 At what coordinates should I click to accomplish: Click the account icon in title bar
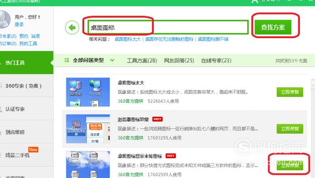coord(255,1)
